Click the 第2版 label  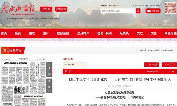68,71
